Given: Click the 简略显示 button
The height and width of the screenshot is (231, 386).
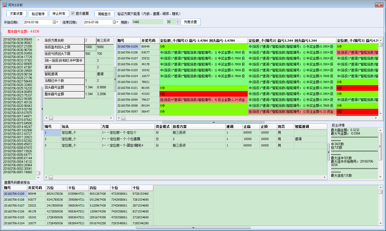Looking at the screenshot, I should click(x=104, y=14).
